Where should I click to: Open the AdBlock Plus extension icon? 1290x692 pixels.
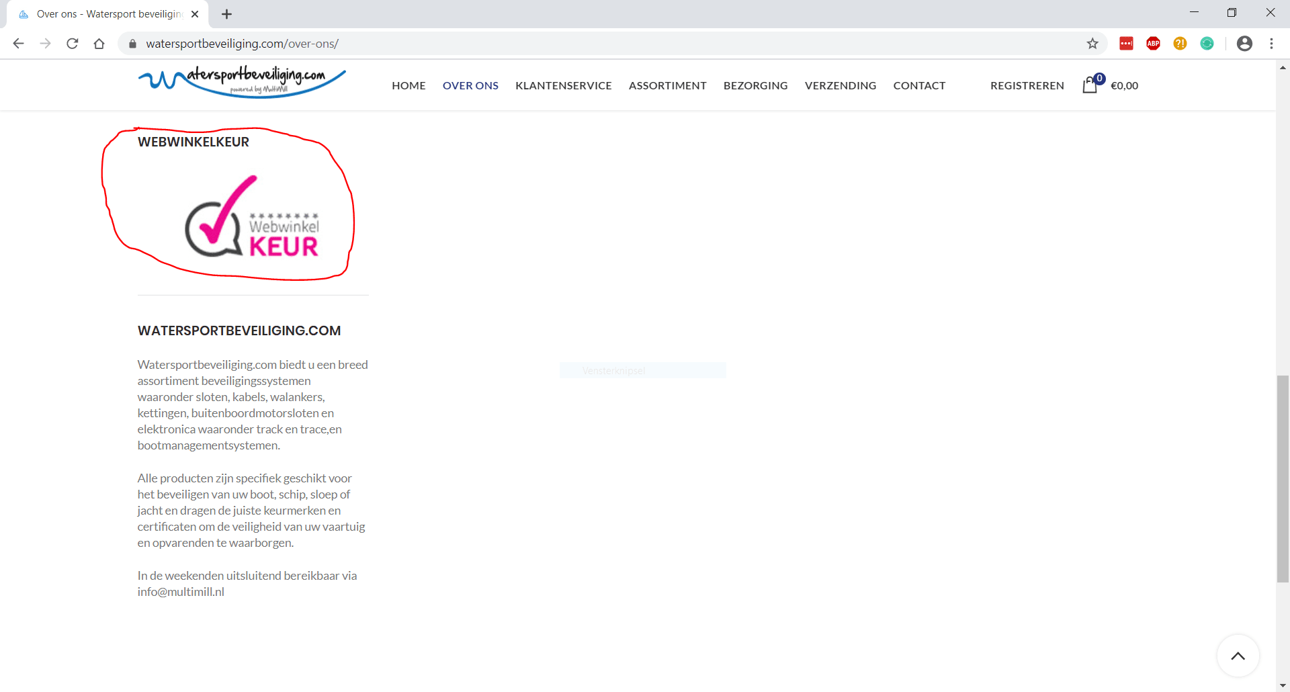point(1153,44)
